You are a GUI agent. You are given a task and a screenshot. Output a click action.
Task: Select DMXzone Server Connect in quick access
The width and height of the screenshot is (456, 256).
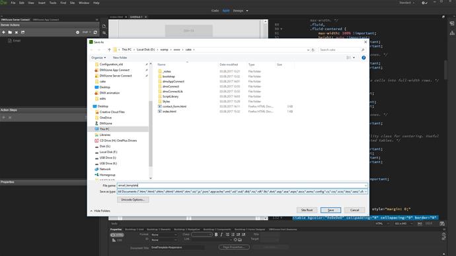pyautogui.click(x=116, y=76)
